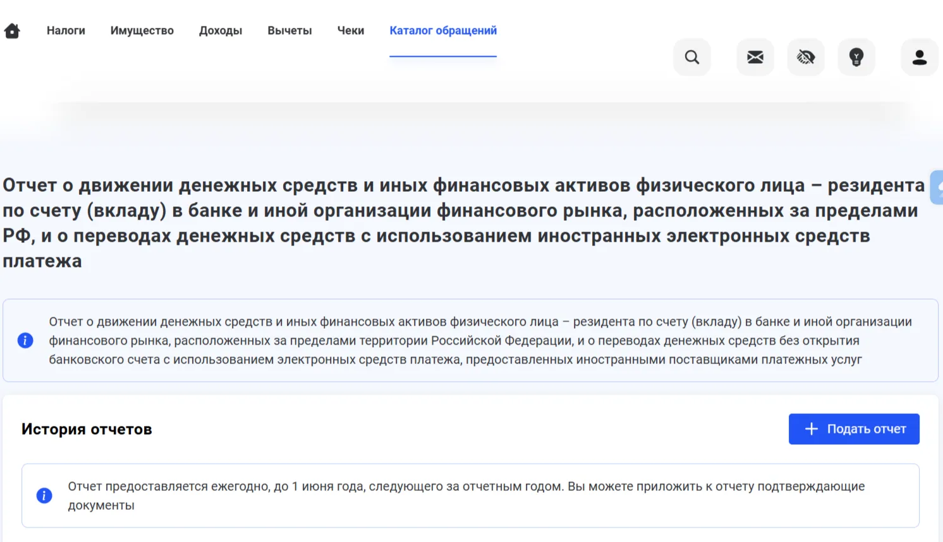
Task: Click the История отчетов heading
Action: (x=87, y=429)
